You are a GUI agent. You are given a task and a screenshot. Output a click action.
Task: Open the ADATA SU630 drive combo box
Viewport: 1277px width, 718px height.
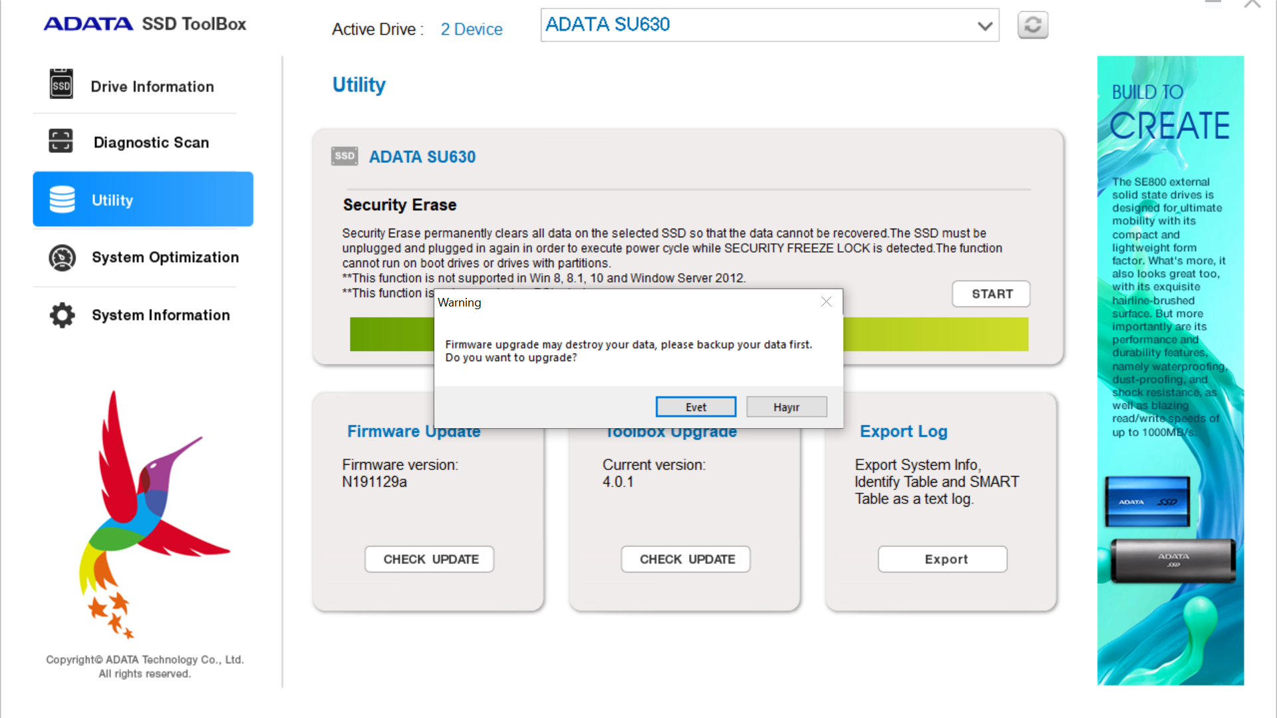[758, 25]
